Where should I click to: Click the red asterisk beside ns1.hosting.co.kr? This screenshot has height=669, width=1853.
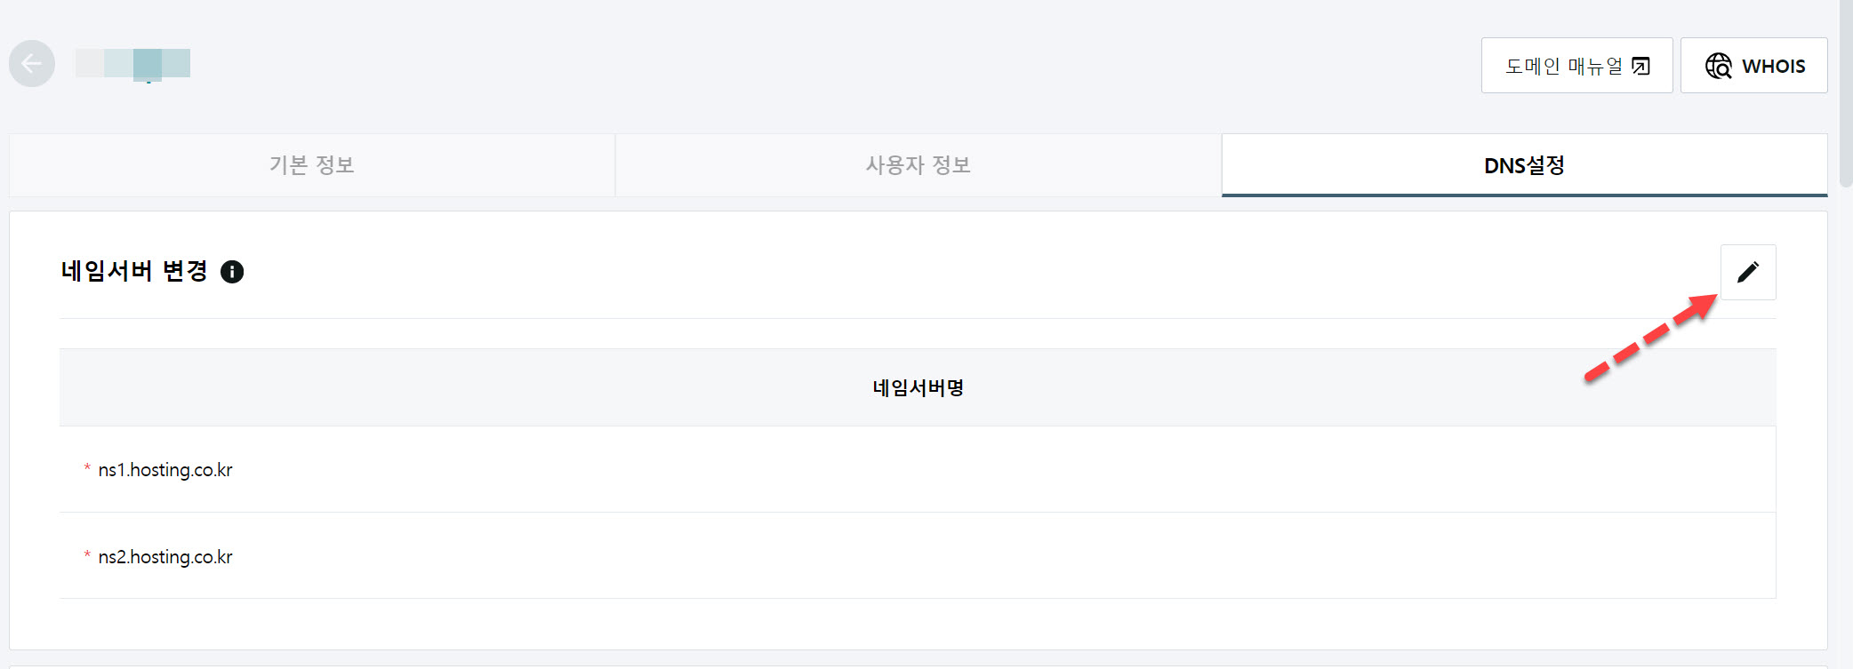pos(86,466)
